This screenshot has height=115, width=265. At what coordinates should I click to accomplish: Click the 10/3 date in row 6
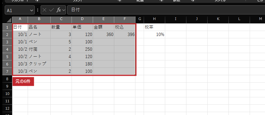(20, 64)
